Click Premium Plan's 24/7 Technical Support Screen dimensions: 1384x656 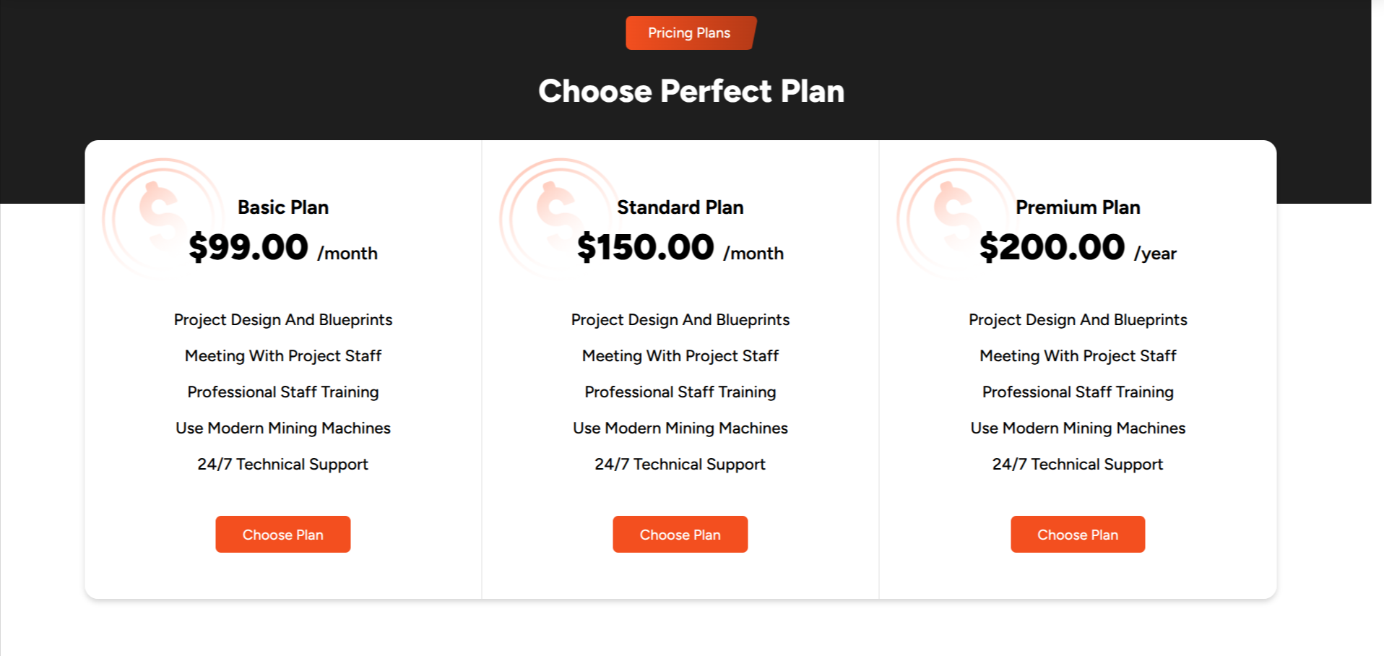pyautogui.click(x=1078, y=465)
